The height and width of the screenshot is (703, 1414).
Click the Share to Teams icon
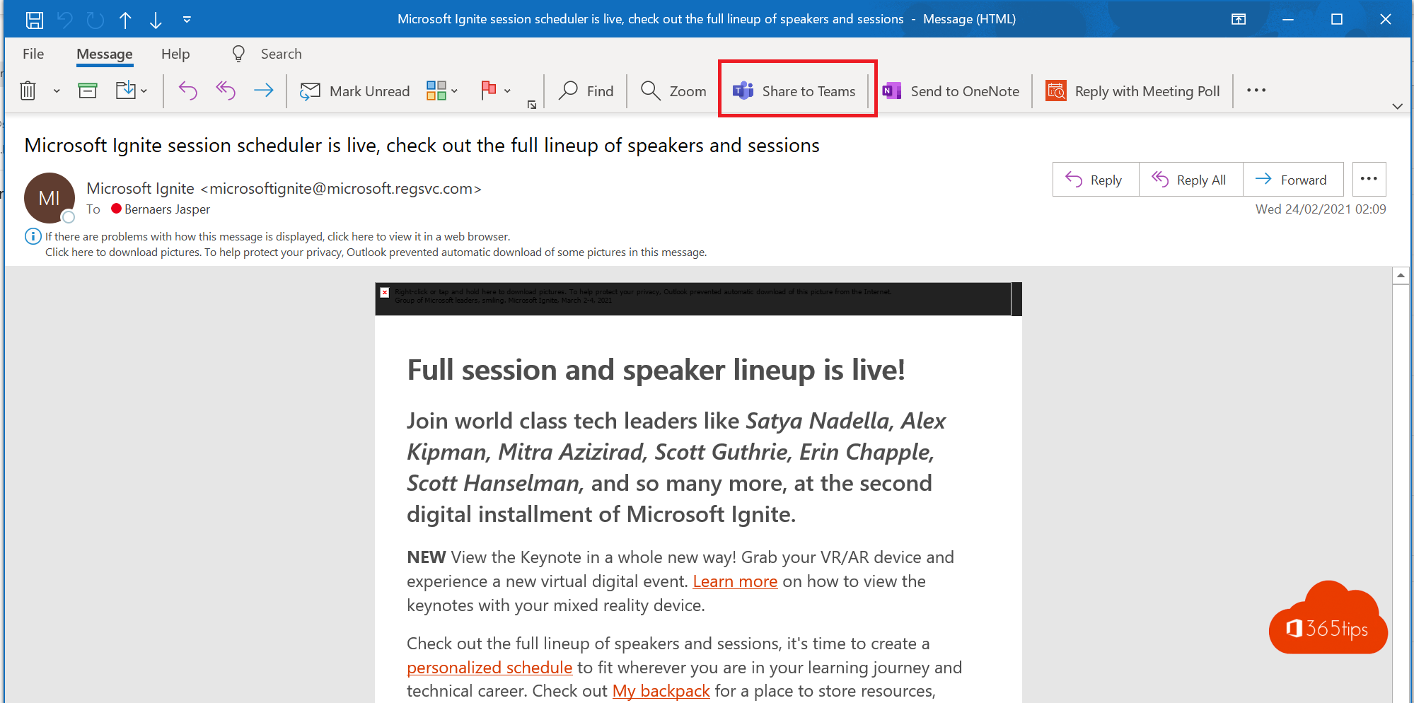(743, 91)
